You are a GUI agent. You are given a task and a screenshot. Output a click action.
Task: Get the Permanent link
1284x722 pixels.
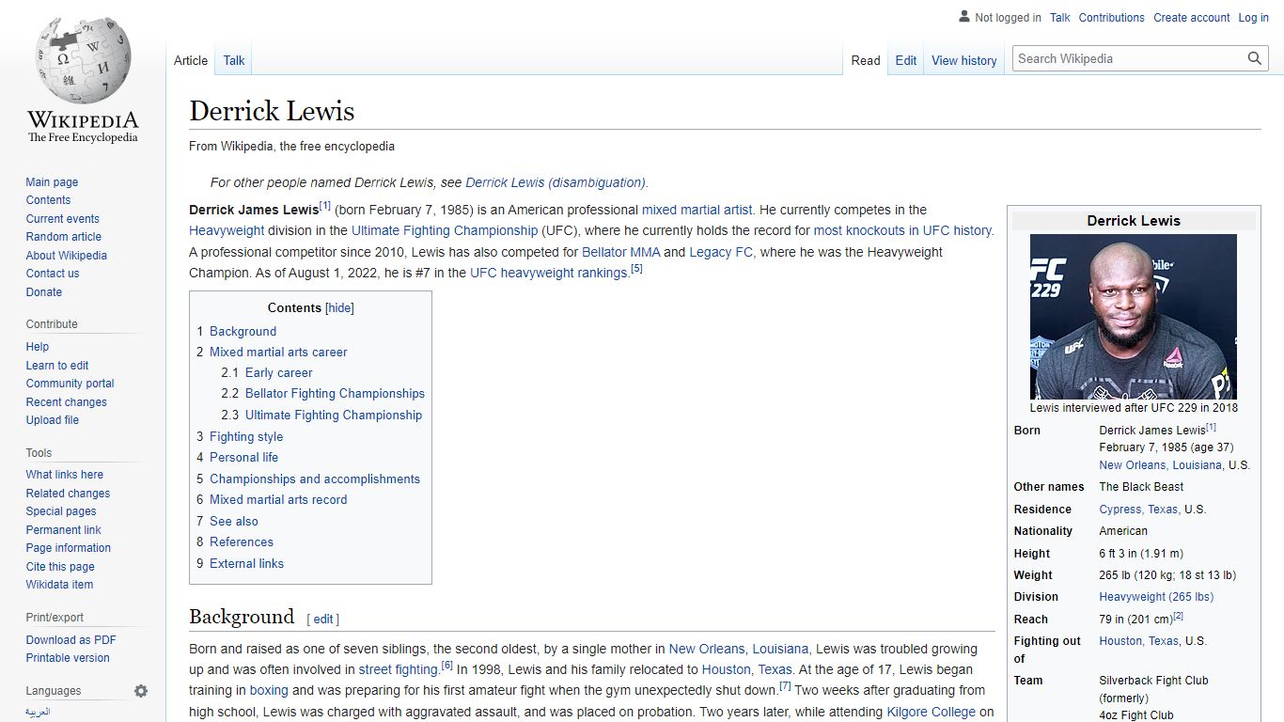tap(63, 530)
